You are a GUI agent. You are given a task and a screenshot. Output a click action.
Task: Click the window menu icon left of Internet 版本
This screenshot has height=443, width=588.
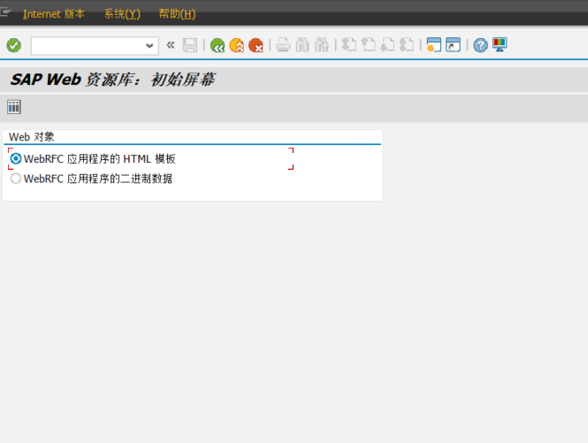click(5, 12)
